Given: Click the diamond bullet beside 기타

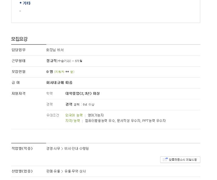Looking at the screenshot, I should point(21,3).
